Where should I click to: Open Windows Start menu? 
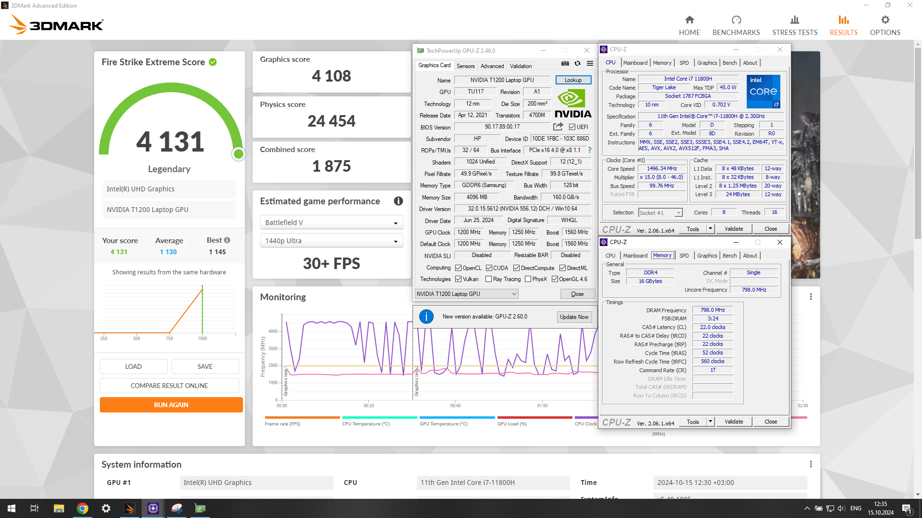coord(12,508)
